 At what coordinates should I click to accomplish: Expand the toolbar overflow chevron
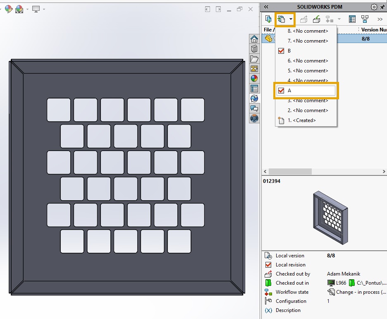pyautogui.click(x=380, y=19)
